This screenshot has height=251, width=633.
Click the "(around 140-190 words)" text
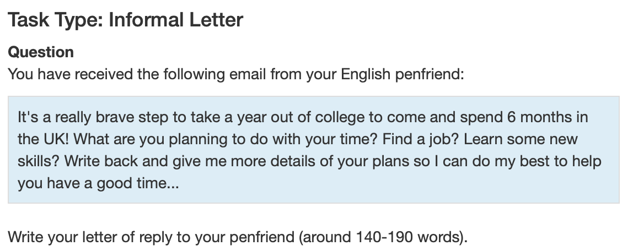pos(383,238)
